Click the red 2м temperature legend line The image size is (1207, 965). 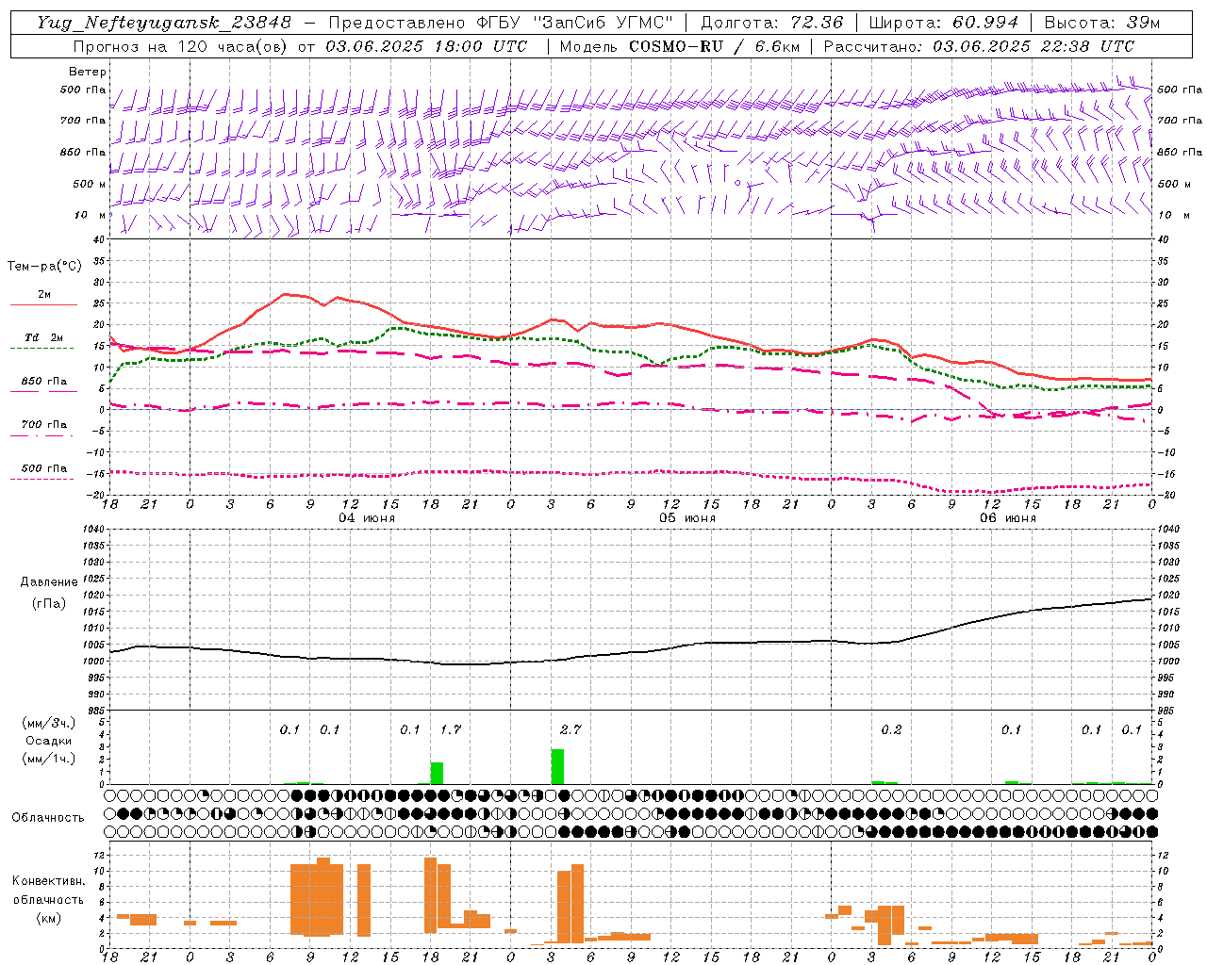[x=43, y=305]
